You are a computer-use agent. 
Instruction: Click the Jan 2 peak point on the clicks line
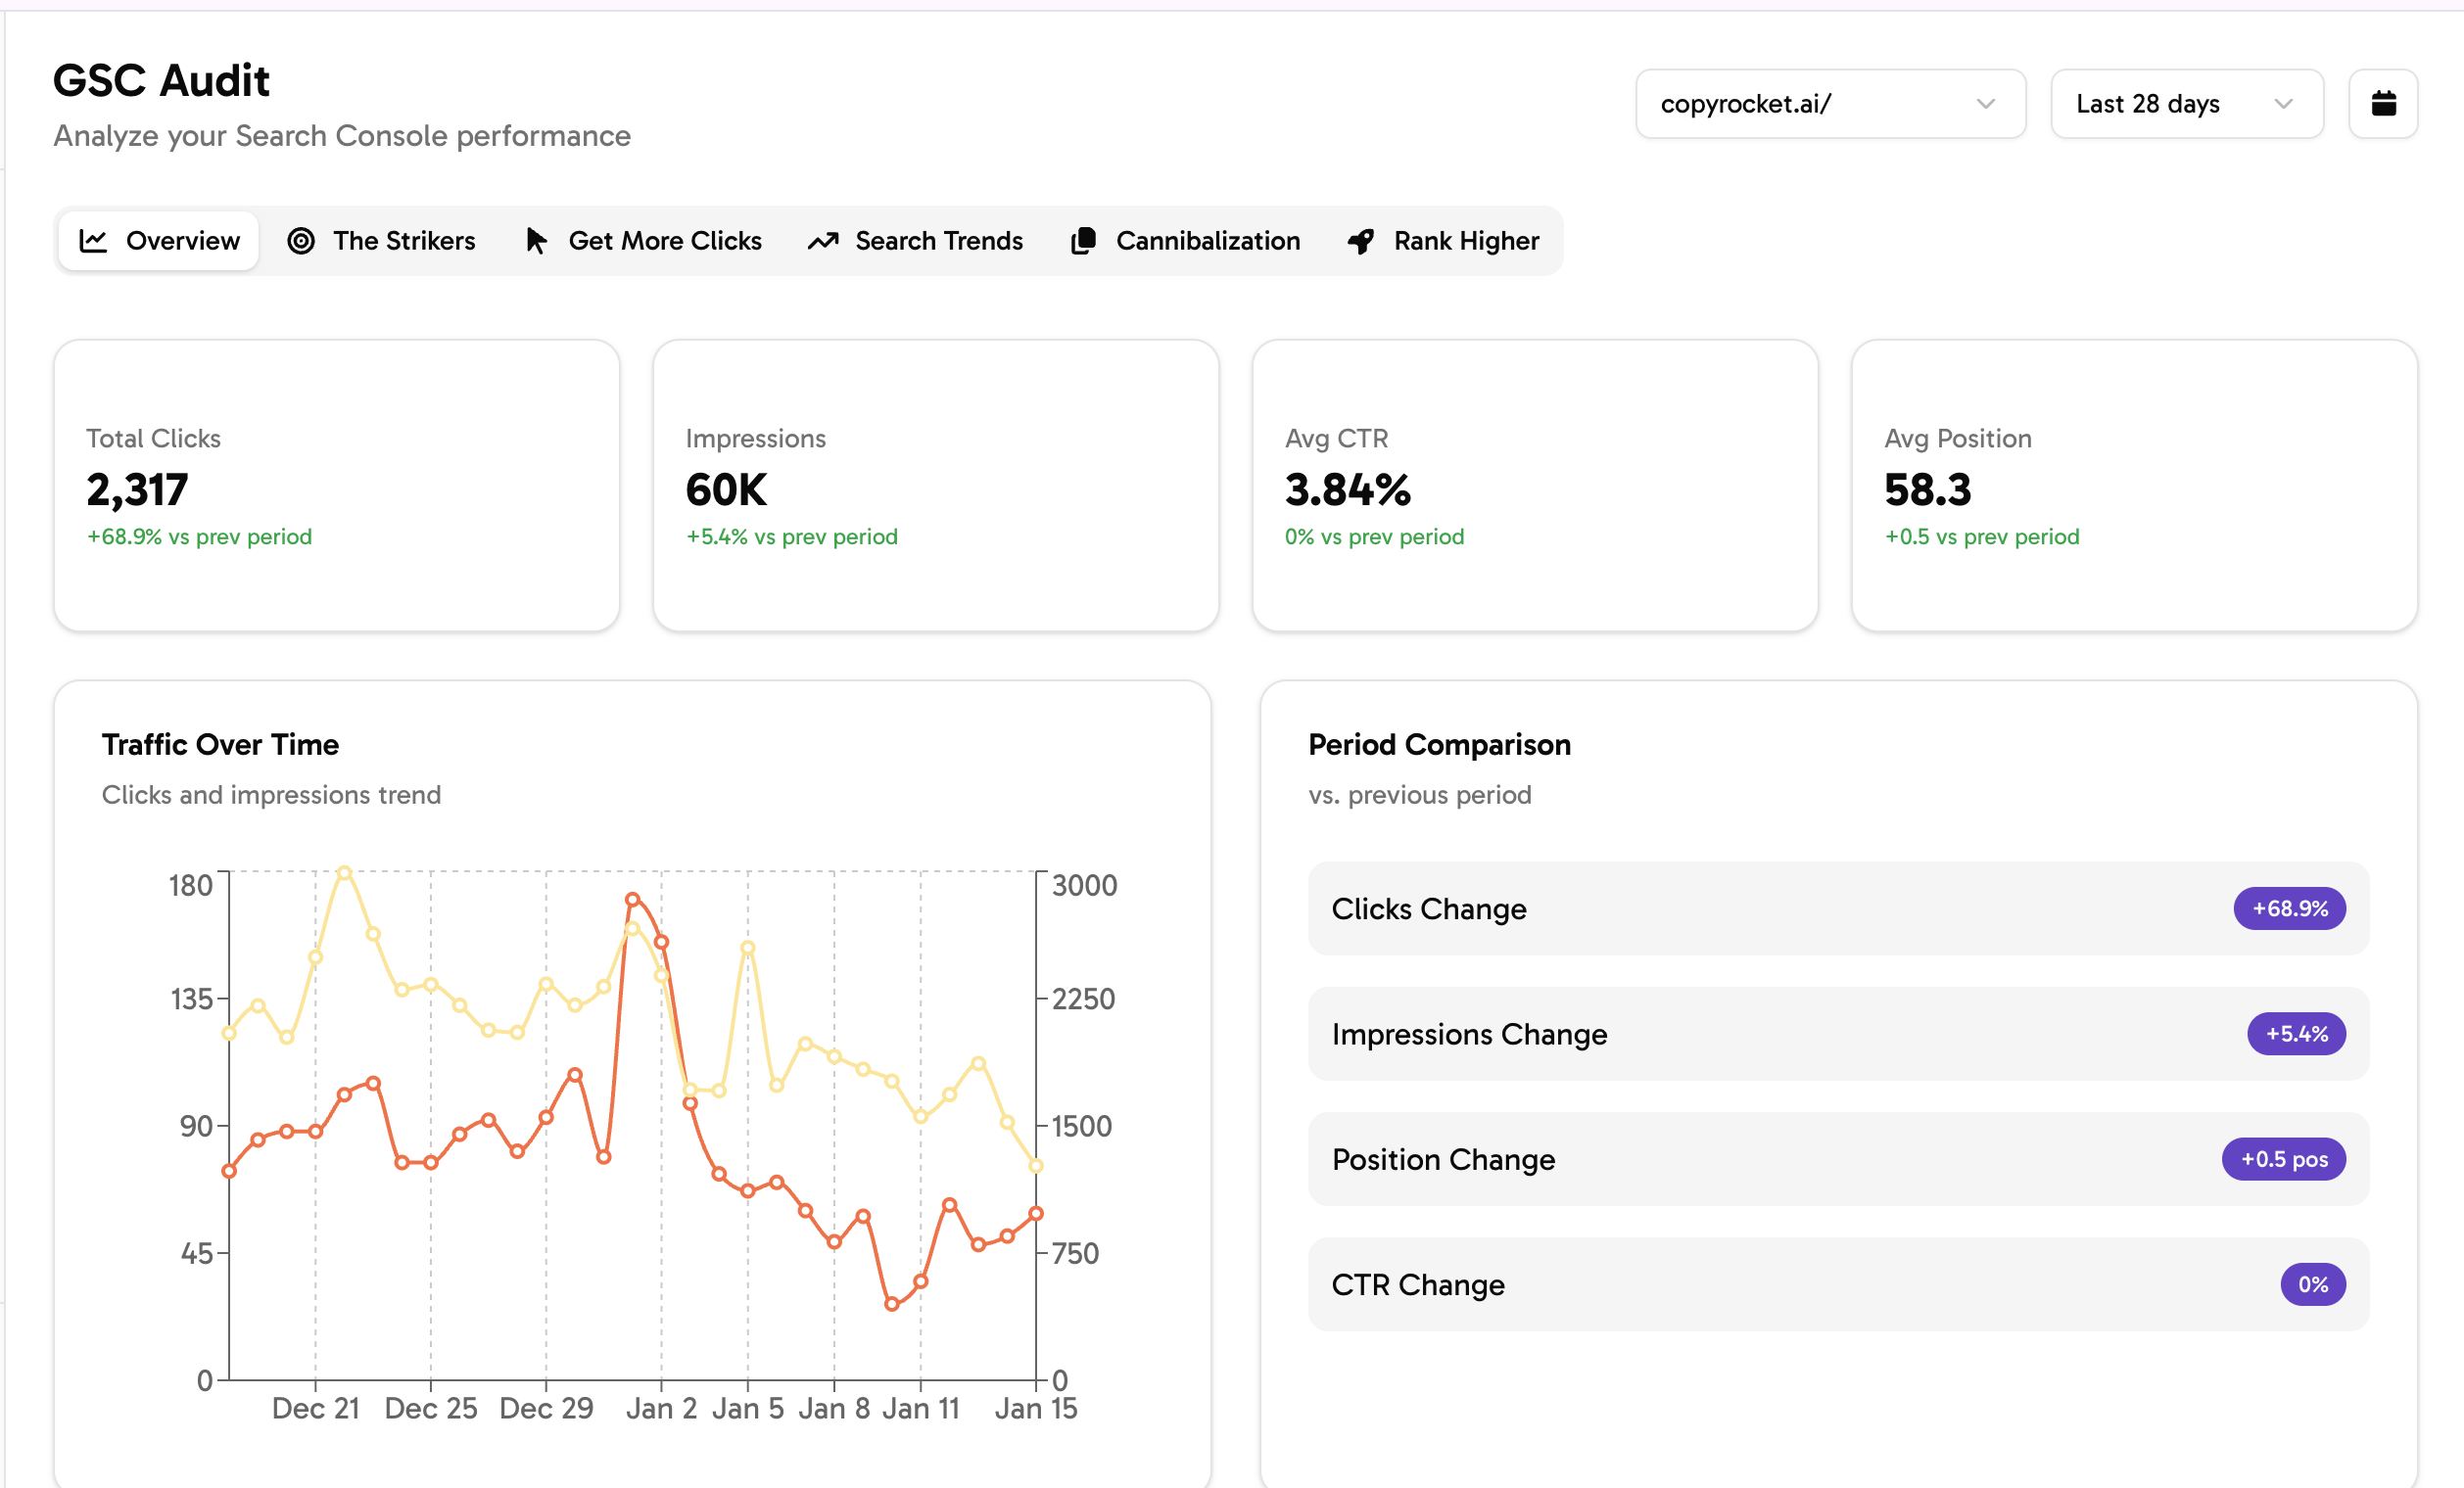[632, 898]
